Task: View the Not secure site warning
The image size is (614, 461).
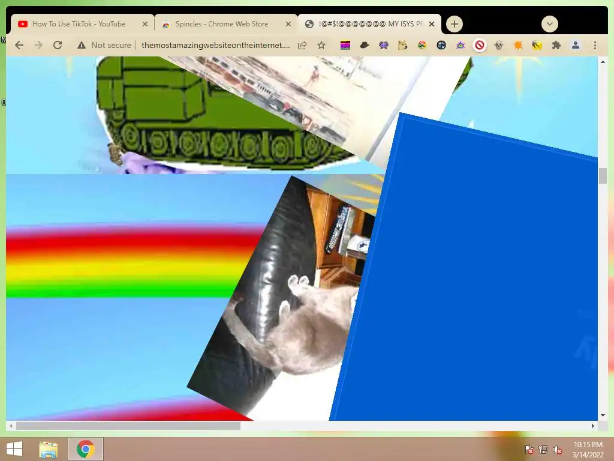Action: point(104,45)
